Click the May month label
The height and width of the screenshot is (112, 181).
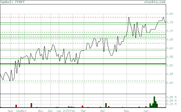click(126, 111)
